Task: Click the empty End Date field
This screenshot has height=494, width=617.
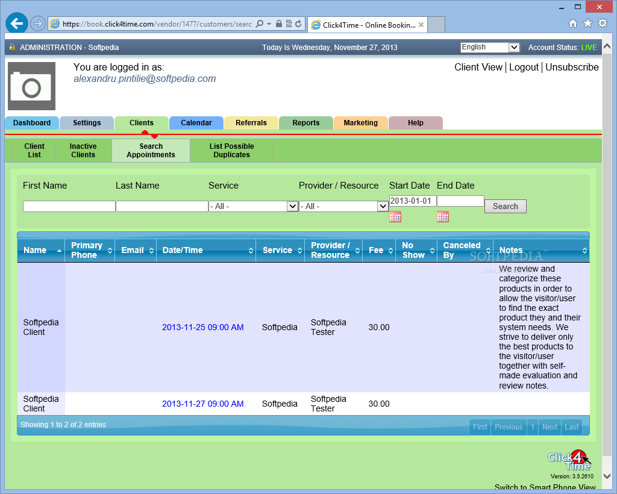Action: tap(460, 201)
